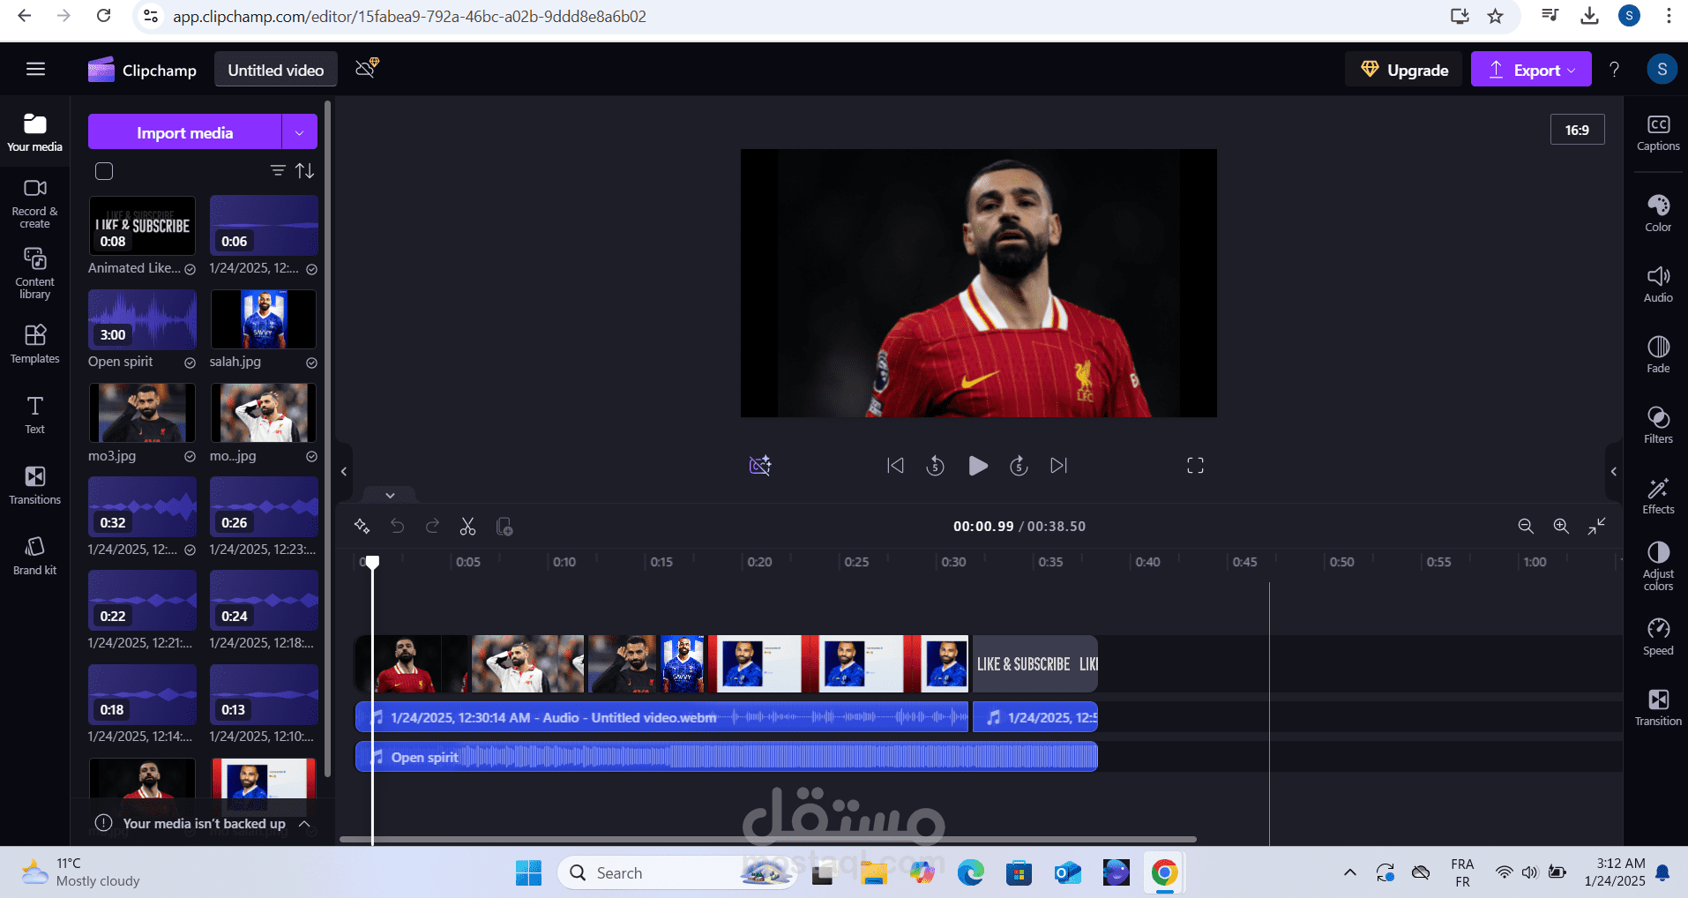The height and width of the screenshot is (898, 1688).
Task: Select the mo3.jpg media thumbnail
Action: 142,413
